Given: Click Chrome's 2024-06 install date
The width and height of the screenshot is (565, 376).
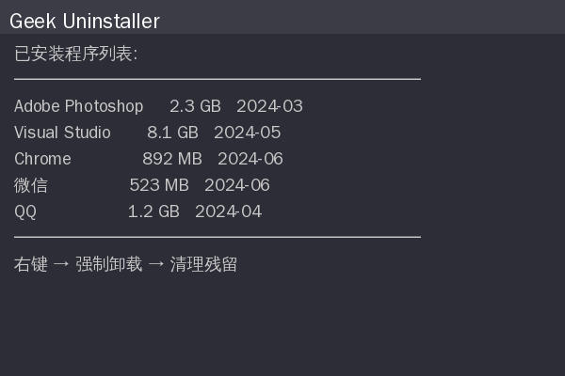Looking at the screenshot, I should pos(250,159).
